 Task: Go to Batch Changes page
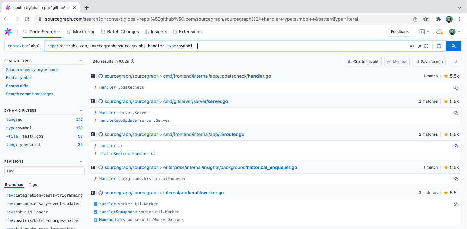(120, 32)
